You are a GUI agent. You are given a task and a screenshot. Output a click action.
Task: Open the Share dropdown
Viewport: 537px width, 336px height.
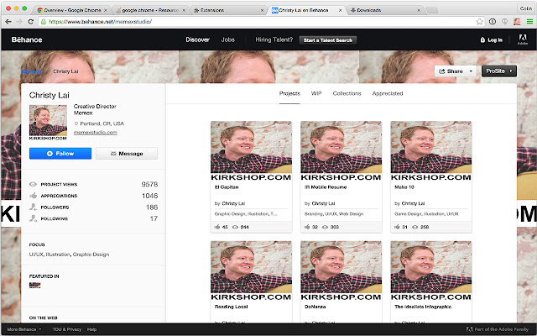(x=455, y=71)
